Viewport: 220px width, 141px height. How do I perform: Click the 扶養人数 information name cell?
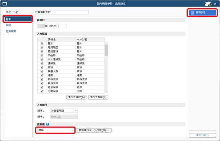pyautogui.click(x=61, y=71)
